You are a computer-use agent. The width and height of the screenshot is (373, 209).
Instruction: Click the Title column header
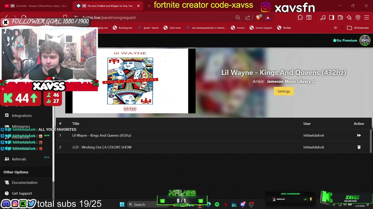click(x=76, y=124)
